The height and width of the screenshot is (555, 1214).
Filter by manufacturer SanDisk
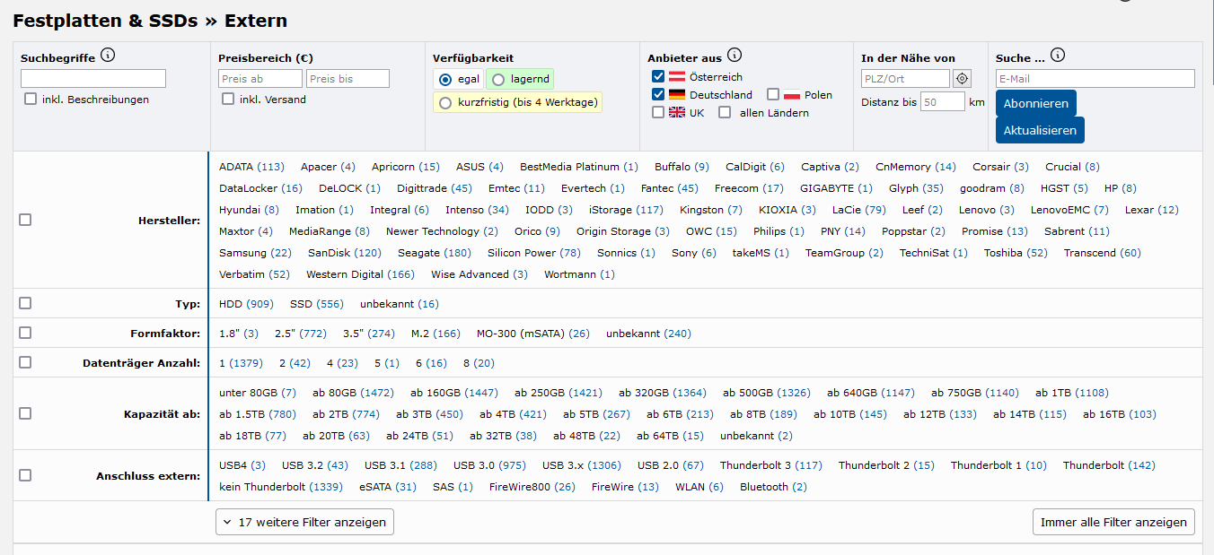point(345,253)
